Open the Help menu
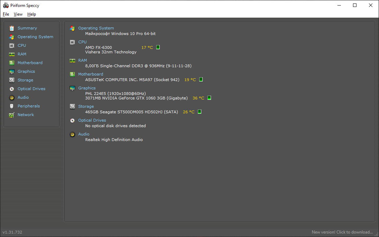This screenshot has width=379, height=237. (x=32, y=14)
